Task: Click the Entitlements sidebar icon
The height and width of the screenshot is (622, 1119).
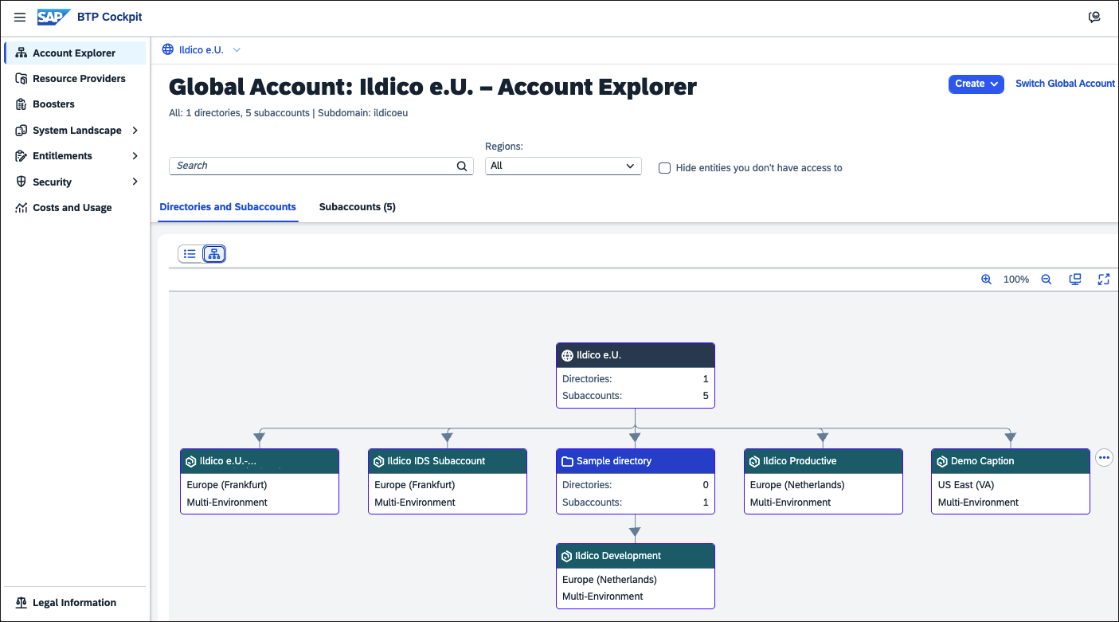Action: 22,156
